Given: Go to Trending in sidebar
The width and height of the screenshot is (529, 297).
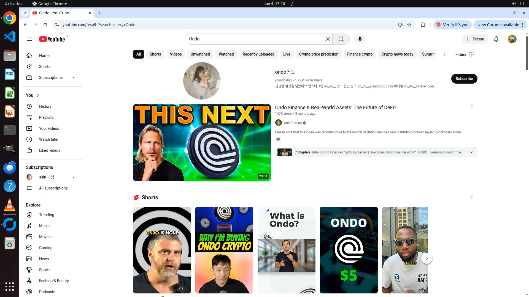Looking at the screenshot, I should click(46, 215).
